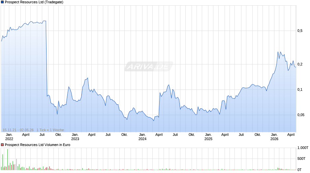Click the 'Jan. 2023' time axis label
Image resolution: width=310 pixels, height=173 pixels.
(75, 137)
